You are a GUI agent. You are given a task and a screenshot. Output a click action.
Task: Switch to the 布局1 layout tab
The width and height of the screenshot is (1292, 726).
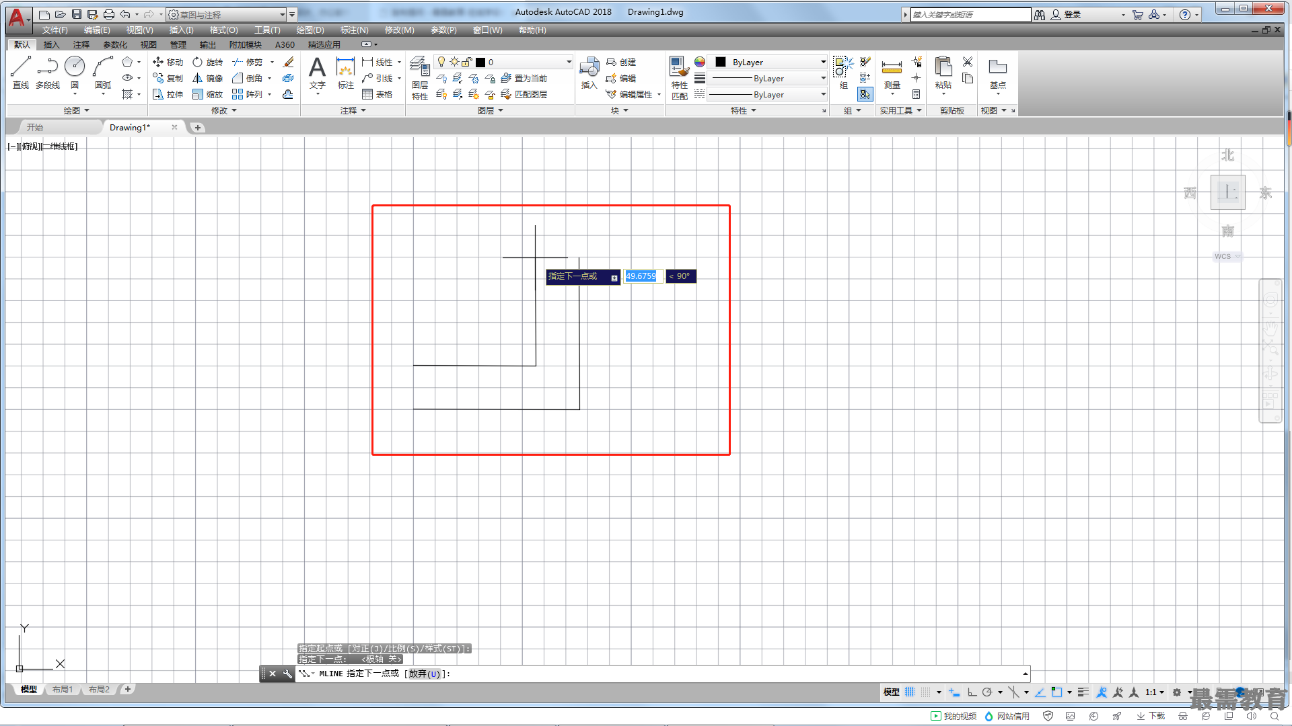point(63,689)
